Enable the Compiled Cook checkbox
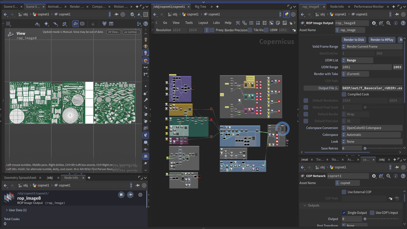This screenshot has height=229, width=407. 344,94
